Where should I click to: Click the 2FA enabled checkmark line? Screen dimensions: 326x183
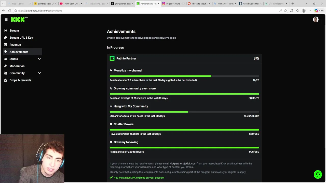137,178
